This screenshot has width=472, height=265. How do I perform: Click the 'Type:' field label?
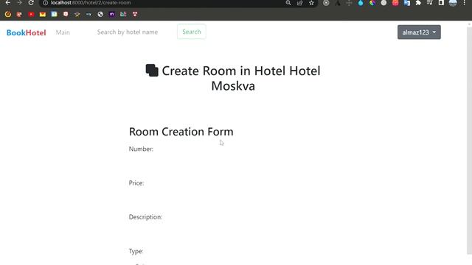(136, 251)
